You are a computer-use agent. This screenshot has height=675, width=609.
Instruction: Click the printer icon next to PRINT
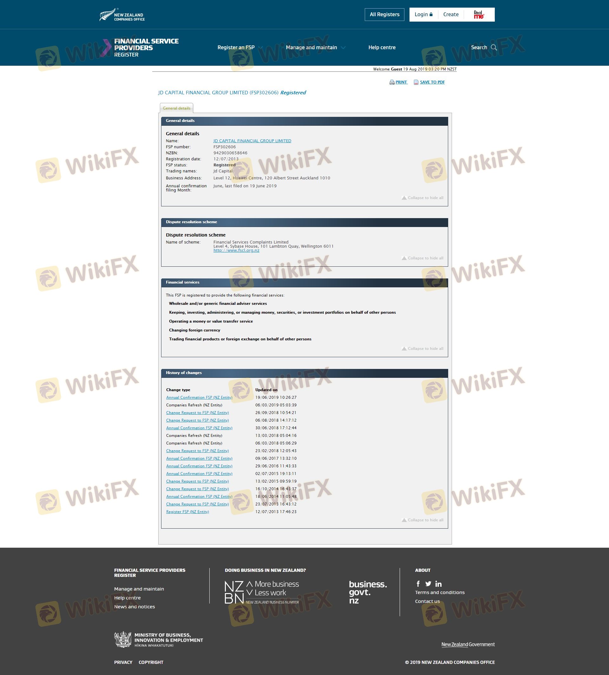pos(392,82)
